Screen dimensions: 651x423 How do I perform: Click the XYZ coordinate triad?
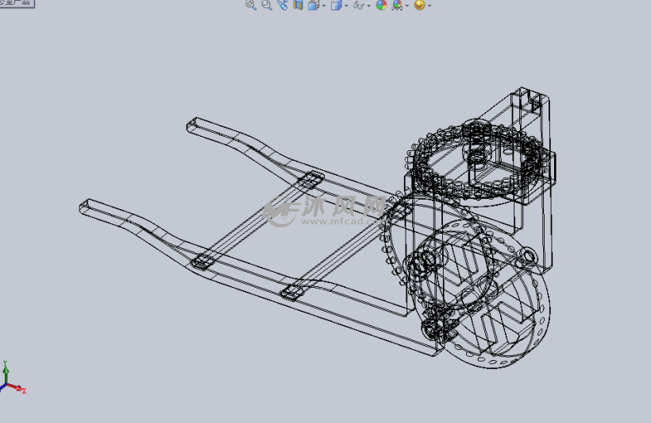(12, 378)
